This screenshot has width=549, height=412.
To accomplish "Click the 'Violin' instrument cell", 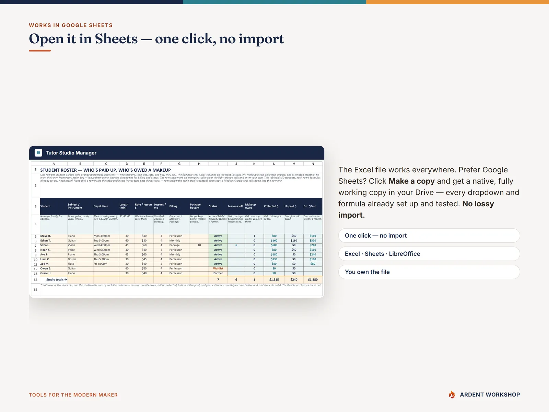I will click(x=80, y=245).
